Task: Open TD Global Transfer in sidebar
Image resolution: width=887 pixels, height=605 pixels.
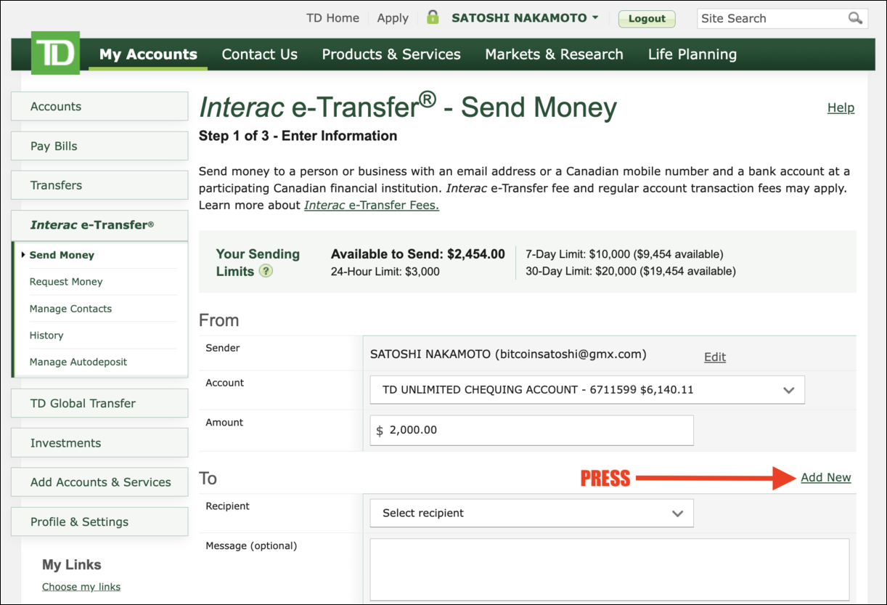Action: point(99,403)
